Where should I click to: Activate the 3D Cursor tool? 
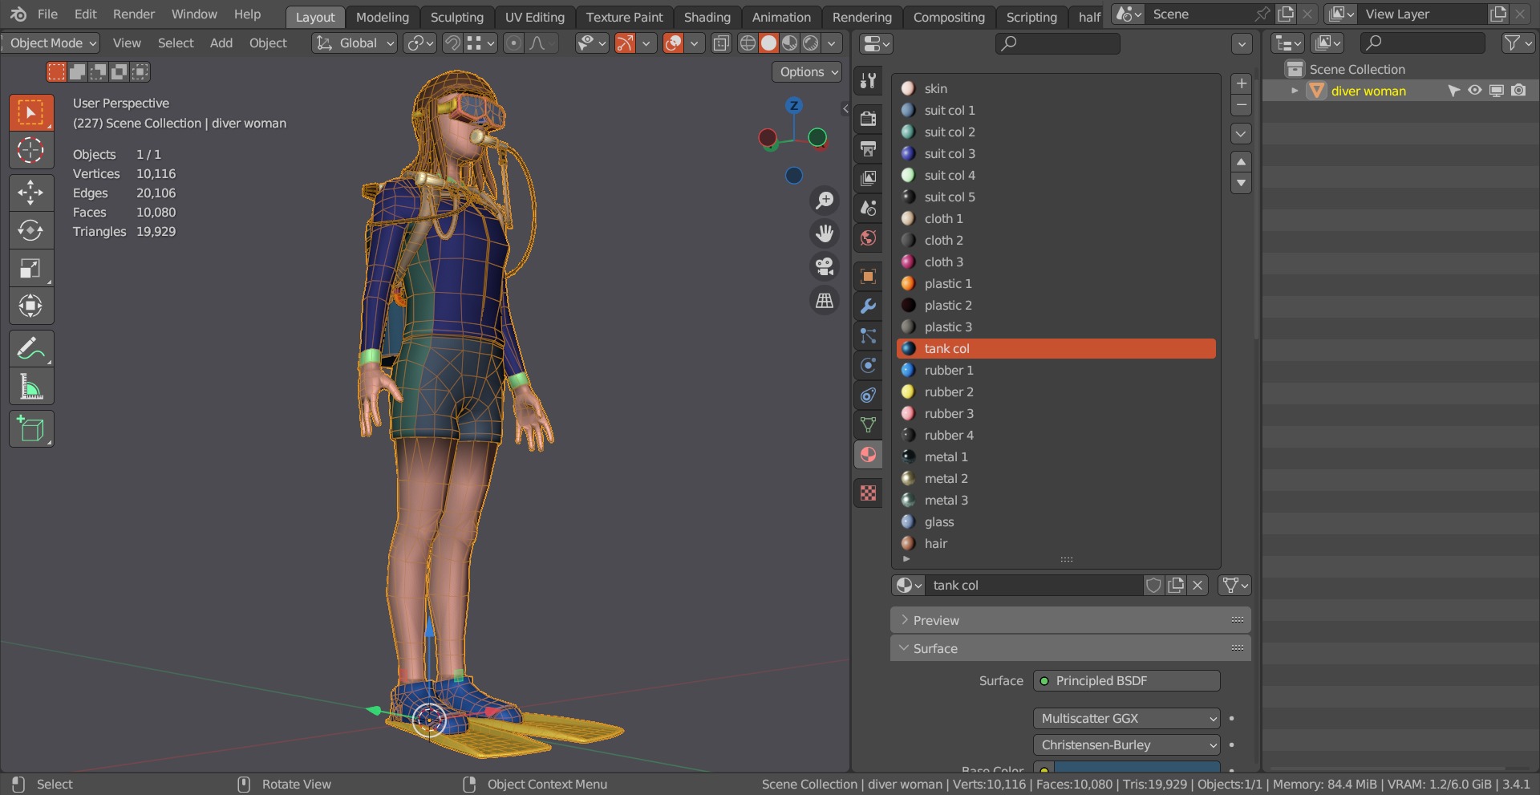[31, 150]
